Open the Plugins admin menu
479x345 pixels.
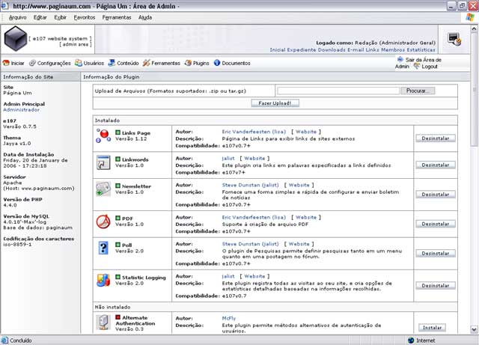197,64
